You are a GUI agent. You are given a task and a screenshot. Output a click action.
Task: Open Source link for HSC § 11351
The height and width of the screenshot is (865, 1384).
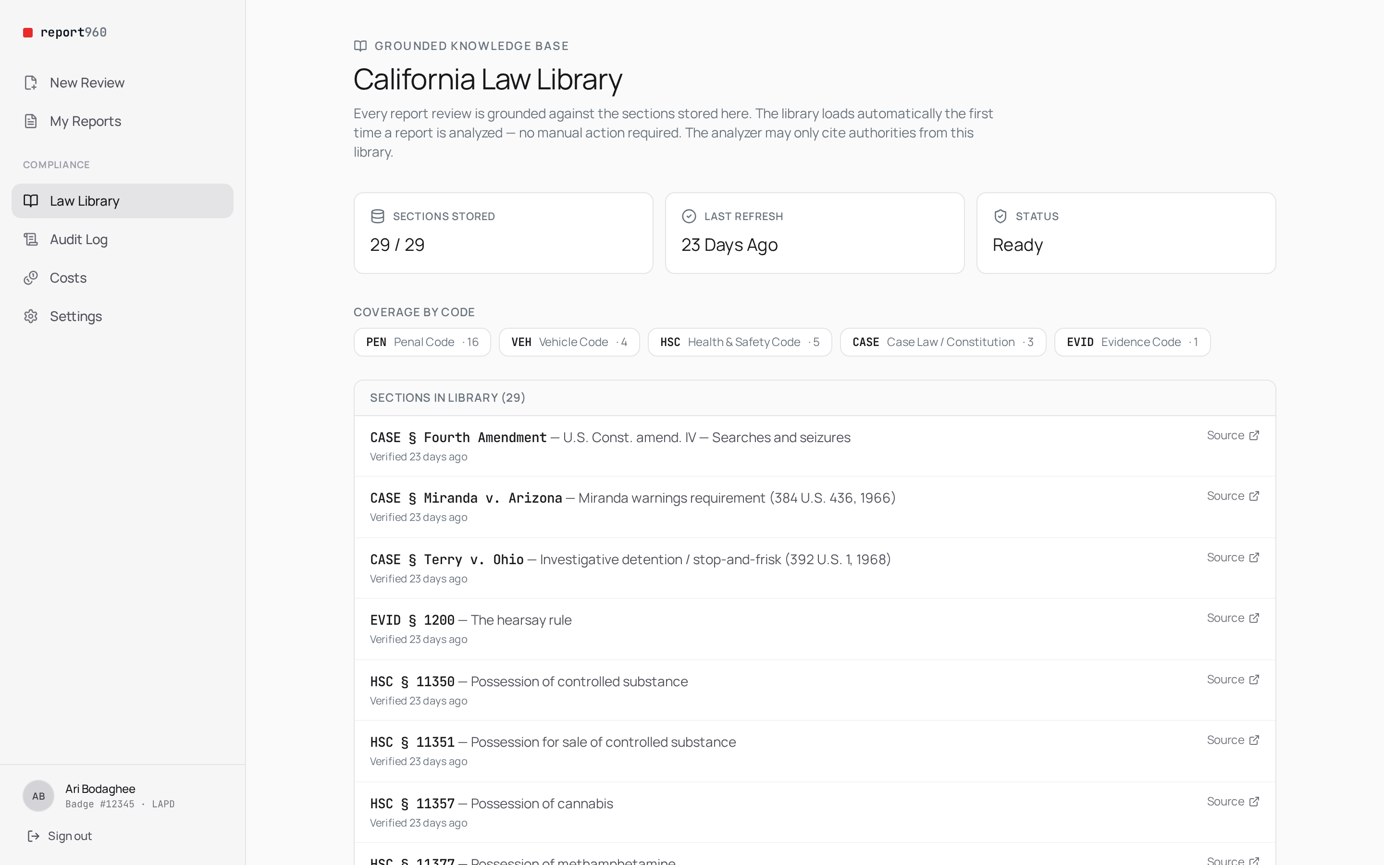1233,740
